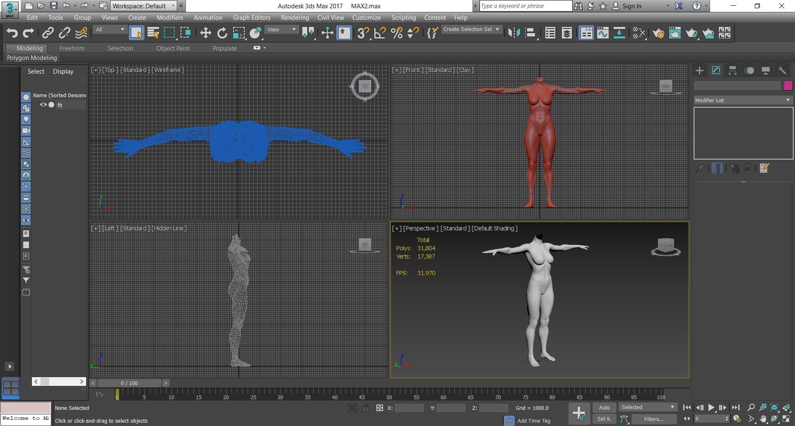Viewport: 795px width, 426px height.
Task: Click the time slider 0 / 100
Action: pyautogui.click(x=130, y=383)
